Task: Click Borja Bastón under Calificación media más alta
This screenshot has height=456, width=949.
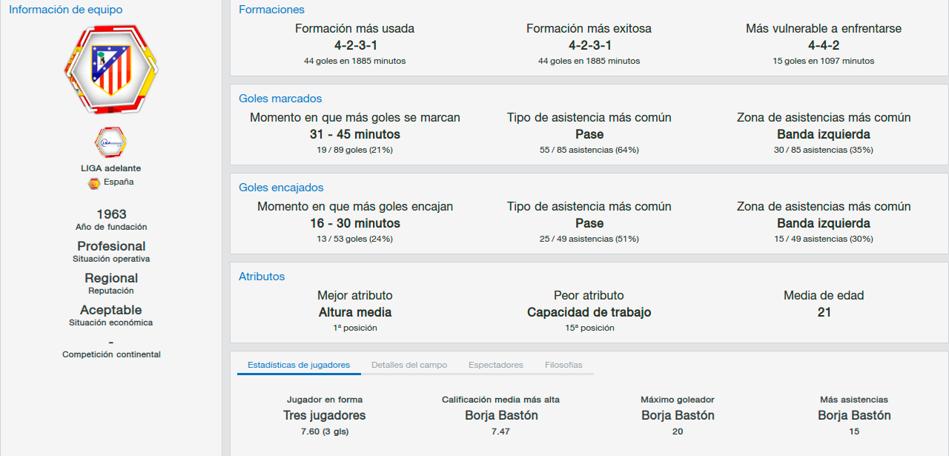Action: coord(501,415)
